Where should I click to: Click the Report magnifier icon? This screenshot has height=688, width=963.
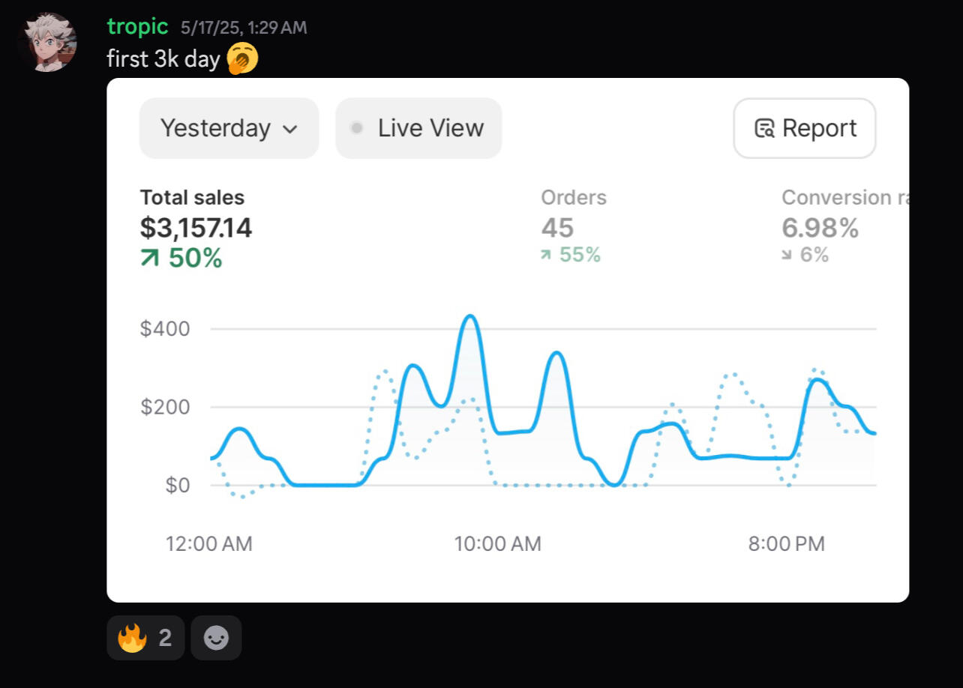[764, 129]
